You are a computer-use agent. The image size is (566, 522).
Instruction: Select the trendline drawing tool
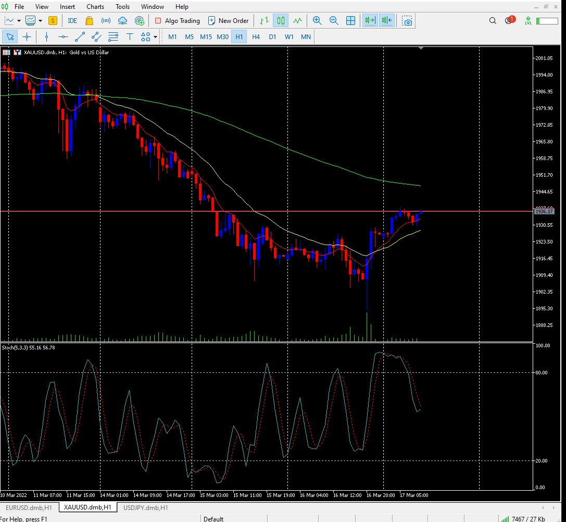point(80,37)
